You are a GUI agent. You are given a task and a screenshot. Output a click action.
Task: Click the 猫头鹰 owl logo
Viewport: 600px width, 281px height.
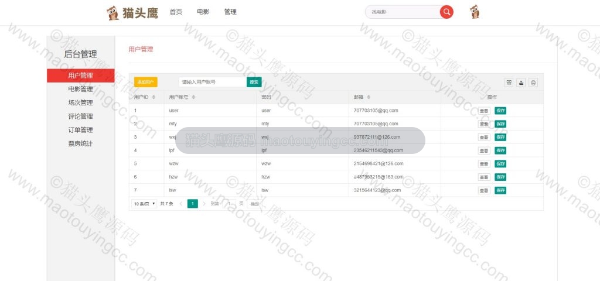tap(132, 13)
